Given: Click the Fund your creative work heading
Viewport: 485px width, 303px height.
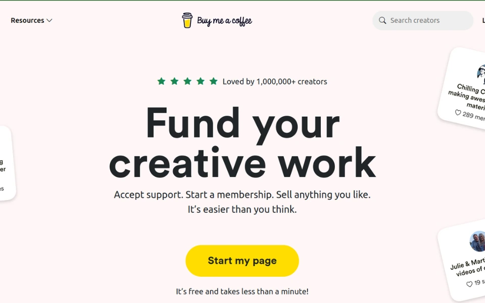Looking at the screenshot, I should [x=243, y=143].
